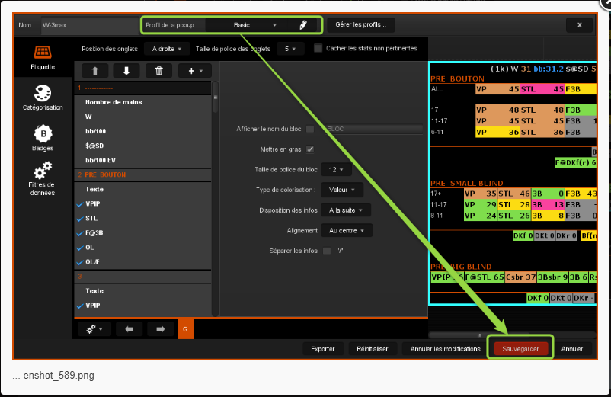
Task: Open the plus add-item menu
Action: click(x=195, y=71)
